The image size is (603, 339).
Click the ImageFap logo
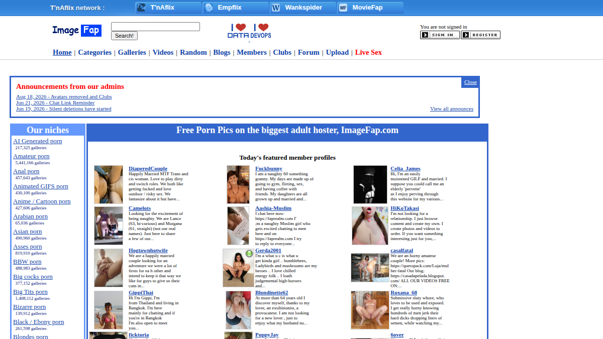pyautogui.click(x=77, y=30)
